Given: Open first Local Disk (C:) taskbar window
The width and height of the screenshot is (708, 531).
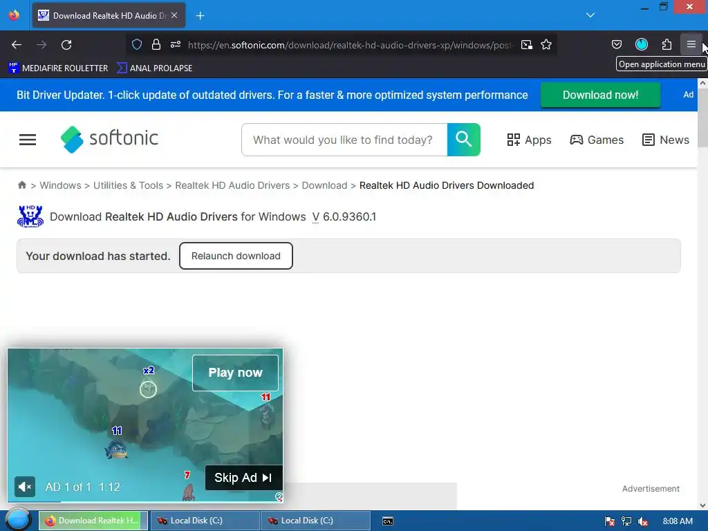Looking at the screenshot, I should pos(205,521).
